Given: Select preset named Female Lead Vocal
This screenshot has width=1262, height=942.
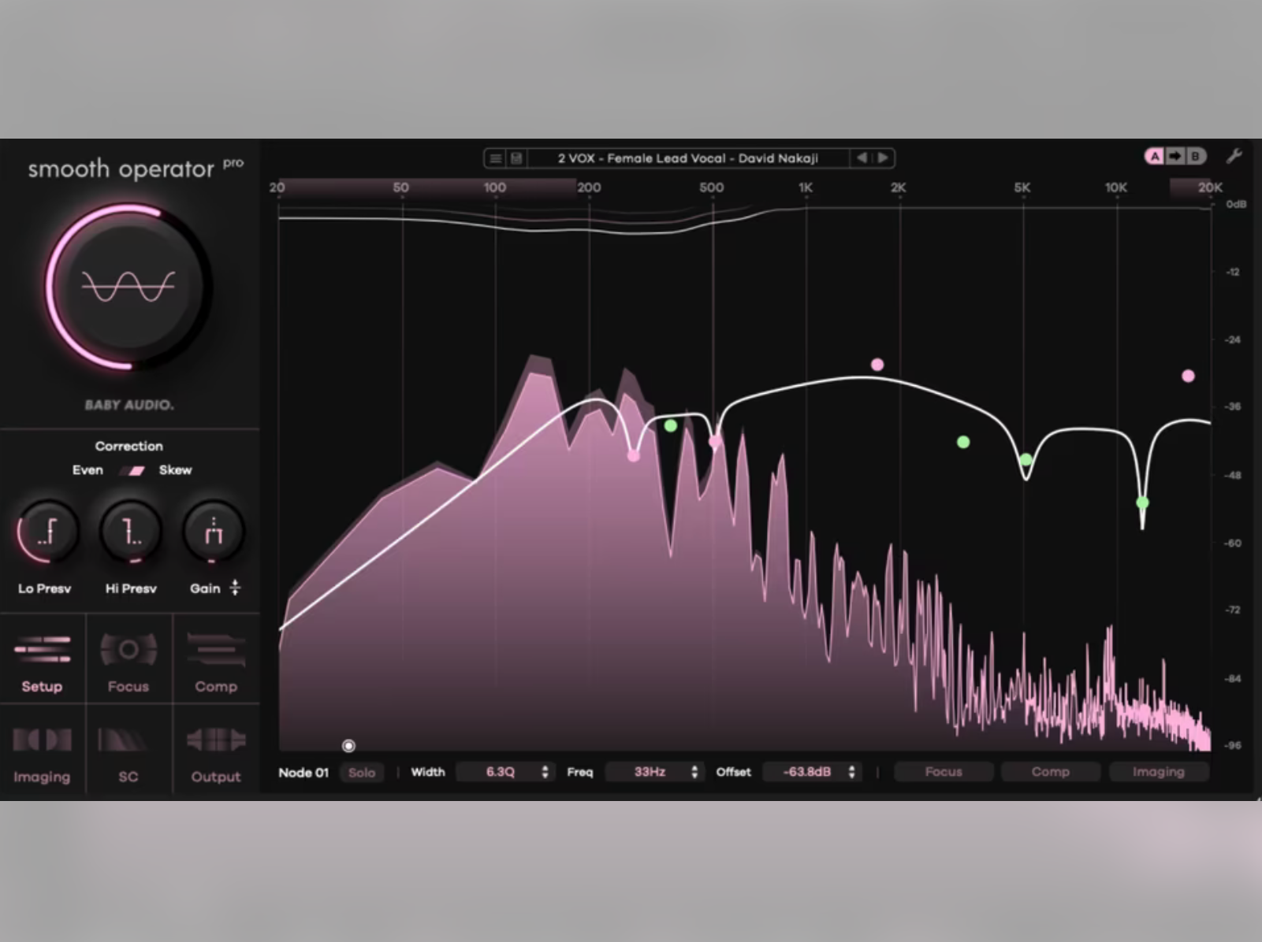Looking at the screenshot, I should click(x=688, y=158).
